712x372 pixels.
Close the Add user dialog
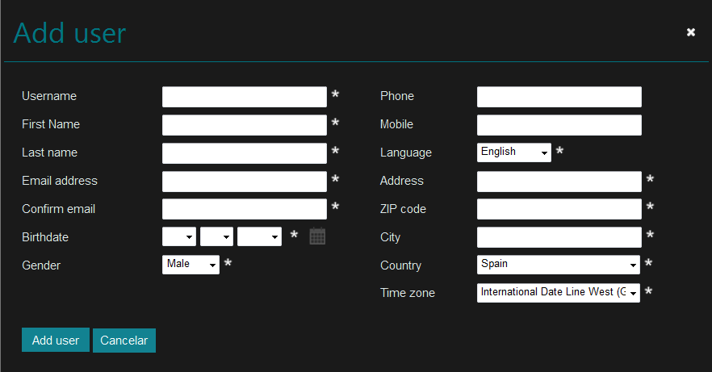(x=691, y=32)
